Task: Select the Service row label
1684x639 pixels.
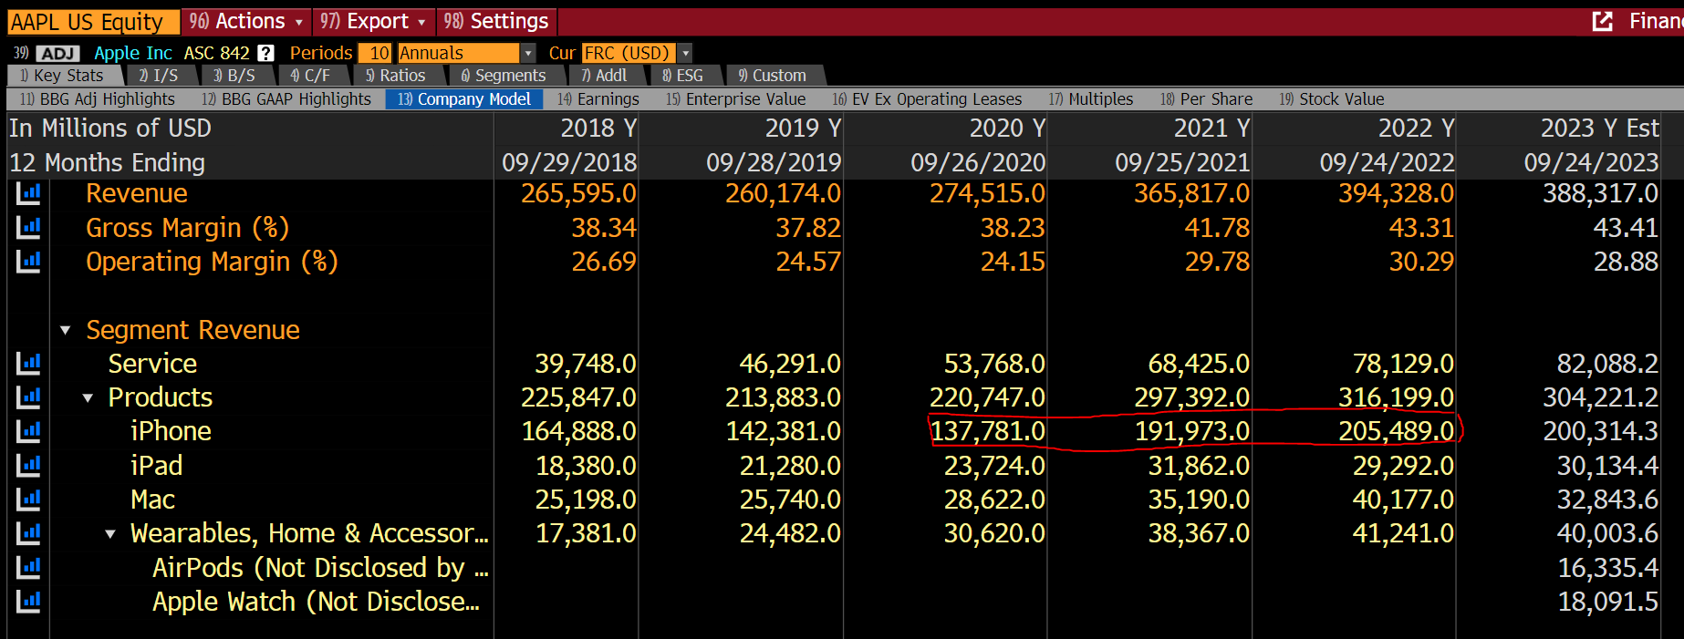Action: pos(152,364)
